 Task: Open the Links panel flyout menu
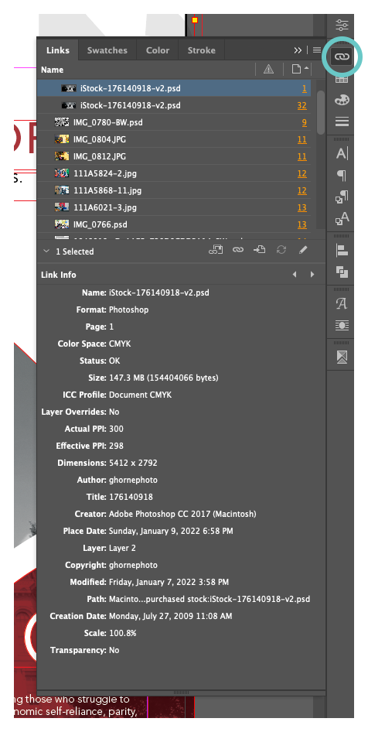point(317,50)
